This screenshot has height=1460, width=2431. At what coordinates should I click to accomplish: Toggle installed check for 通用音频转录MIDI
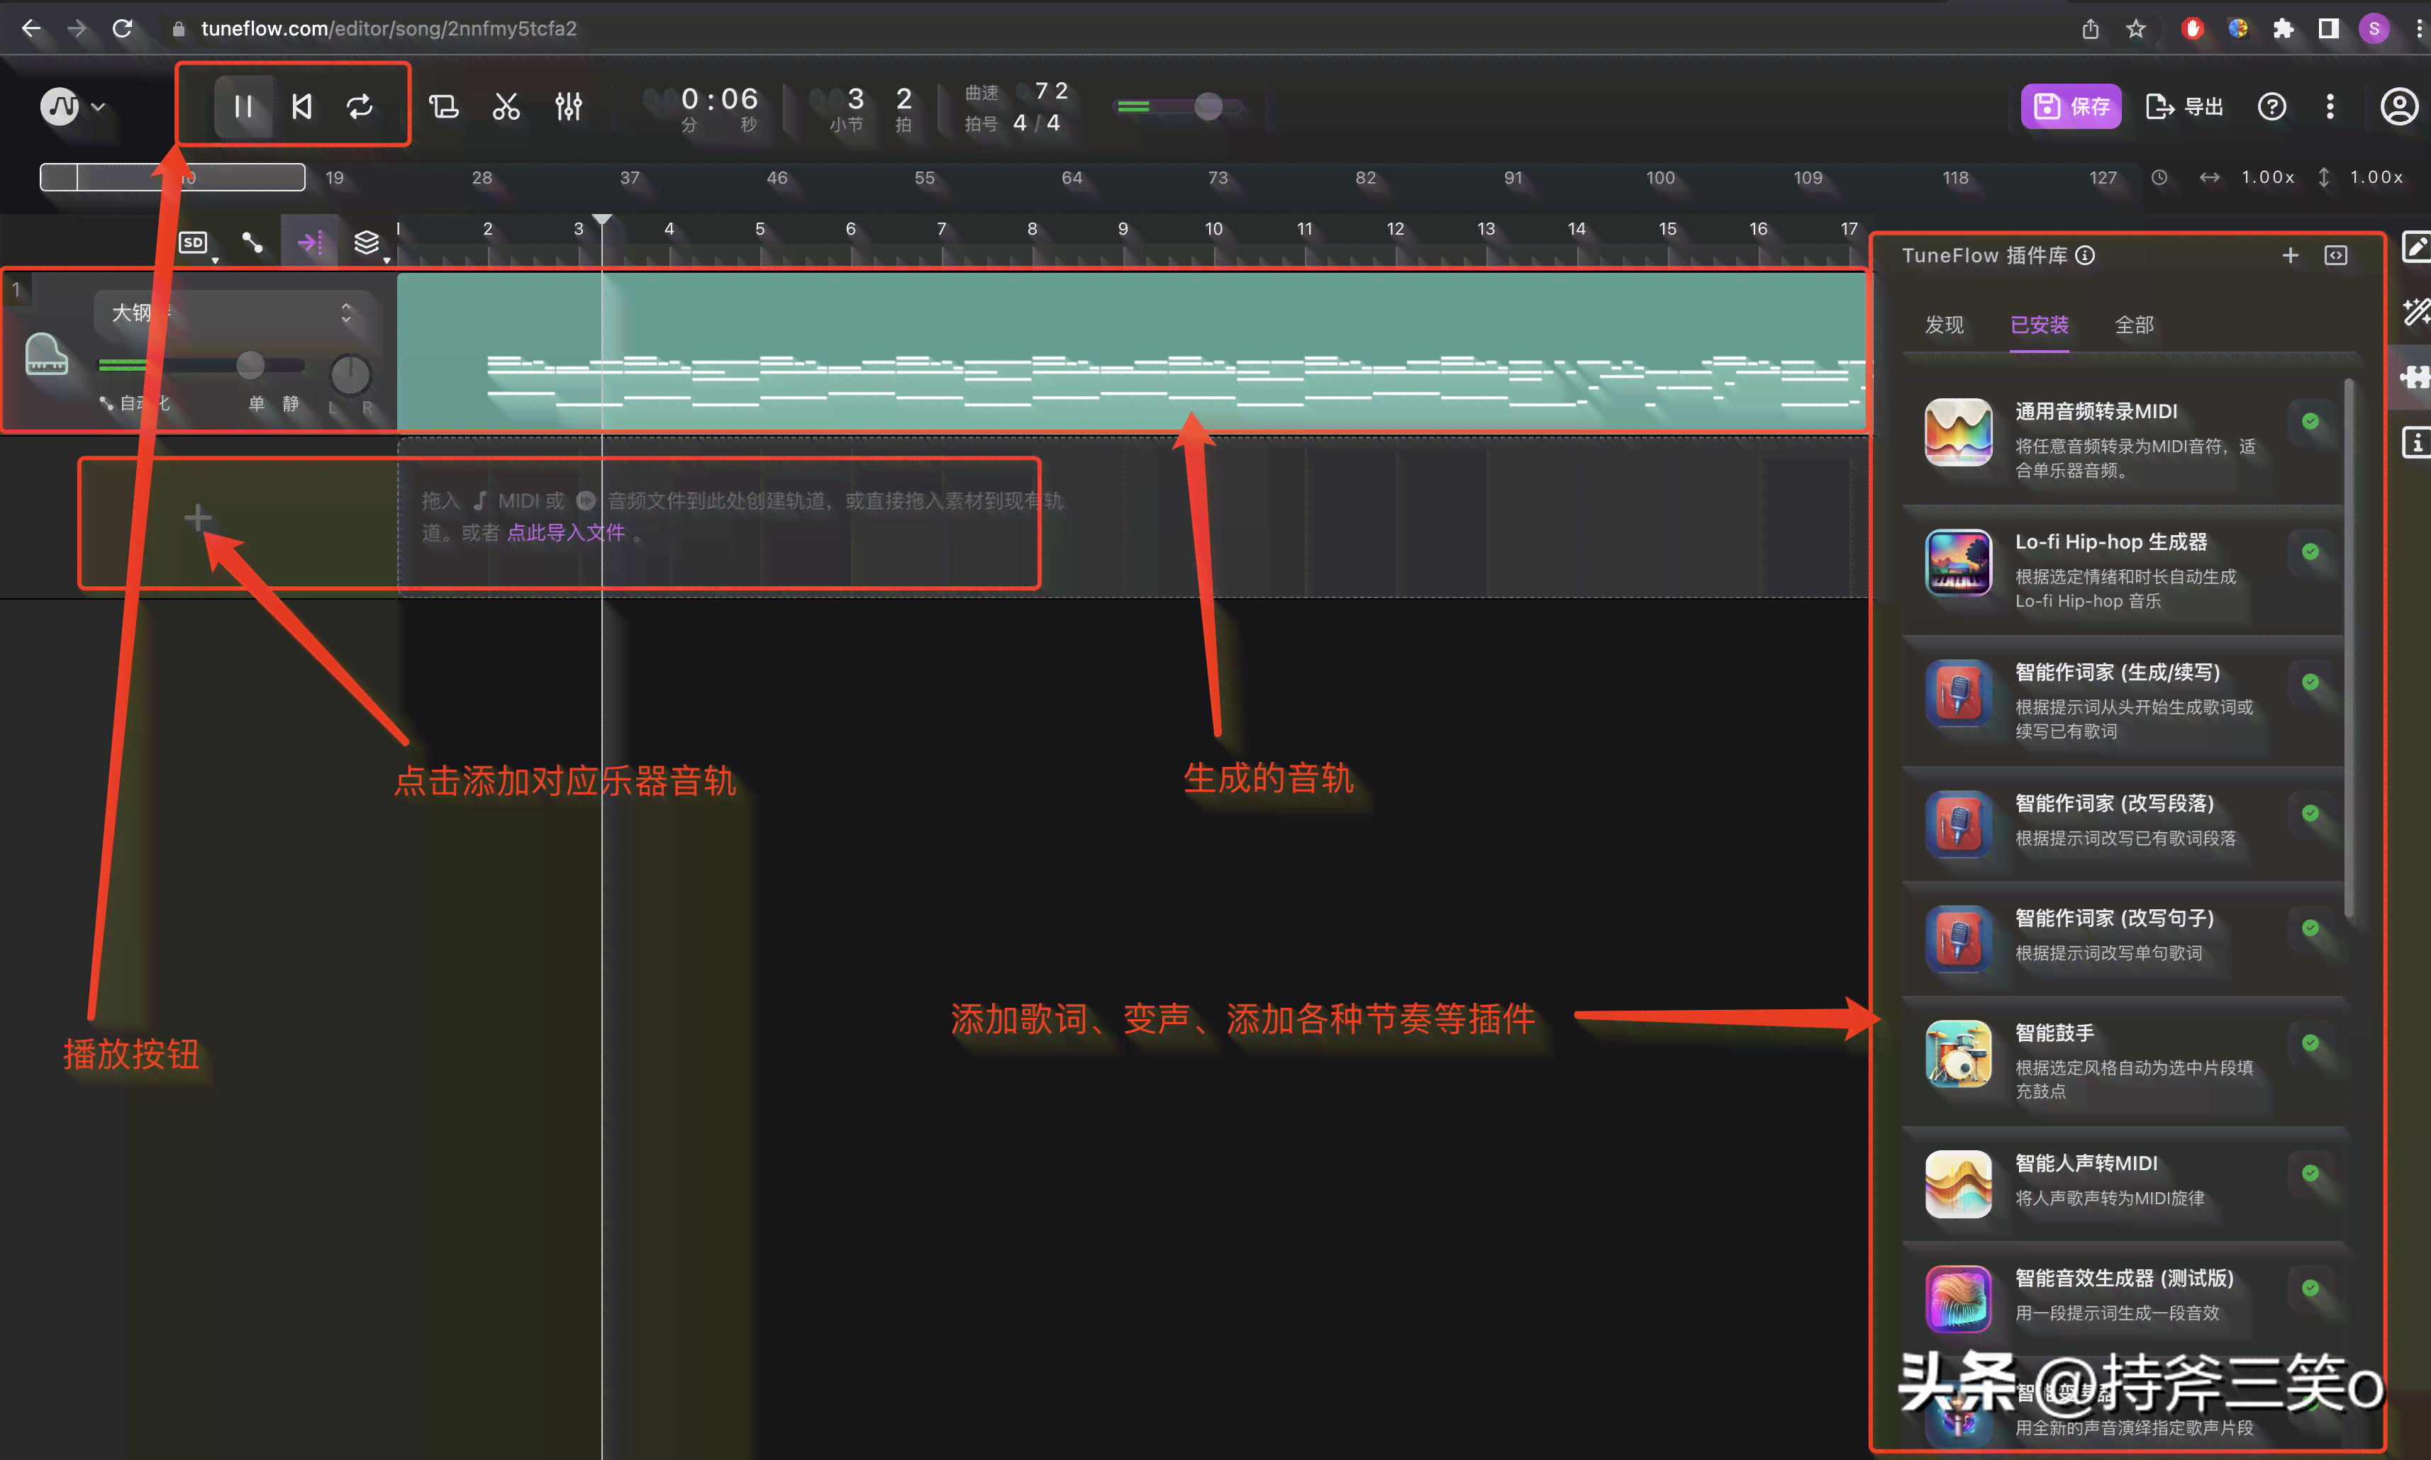[x=2310, y=421]
